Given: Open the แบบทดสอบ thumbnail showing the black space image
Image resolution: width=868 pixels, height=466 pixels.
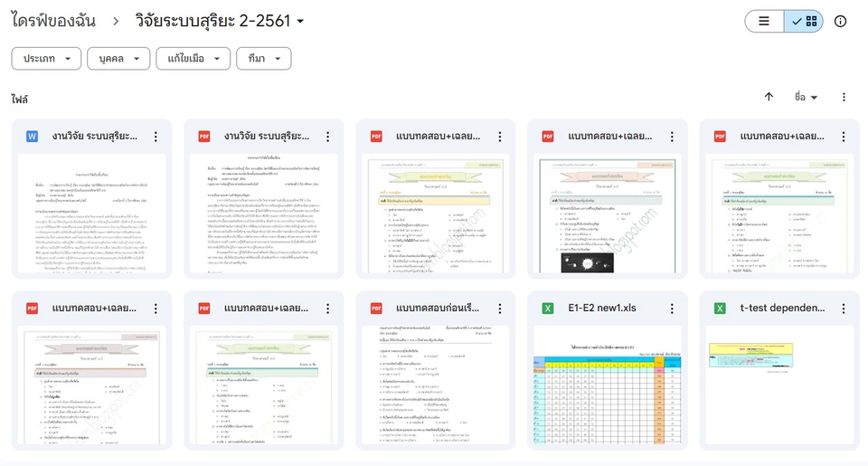Looking at the screenshot, I should (x=608, y=214).
